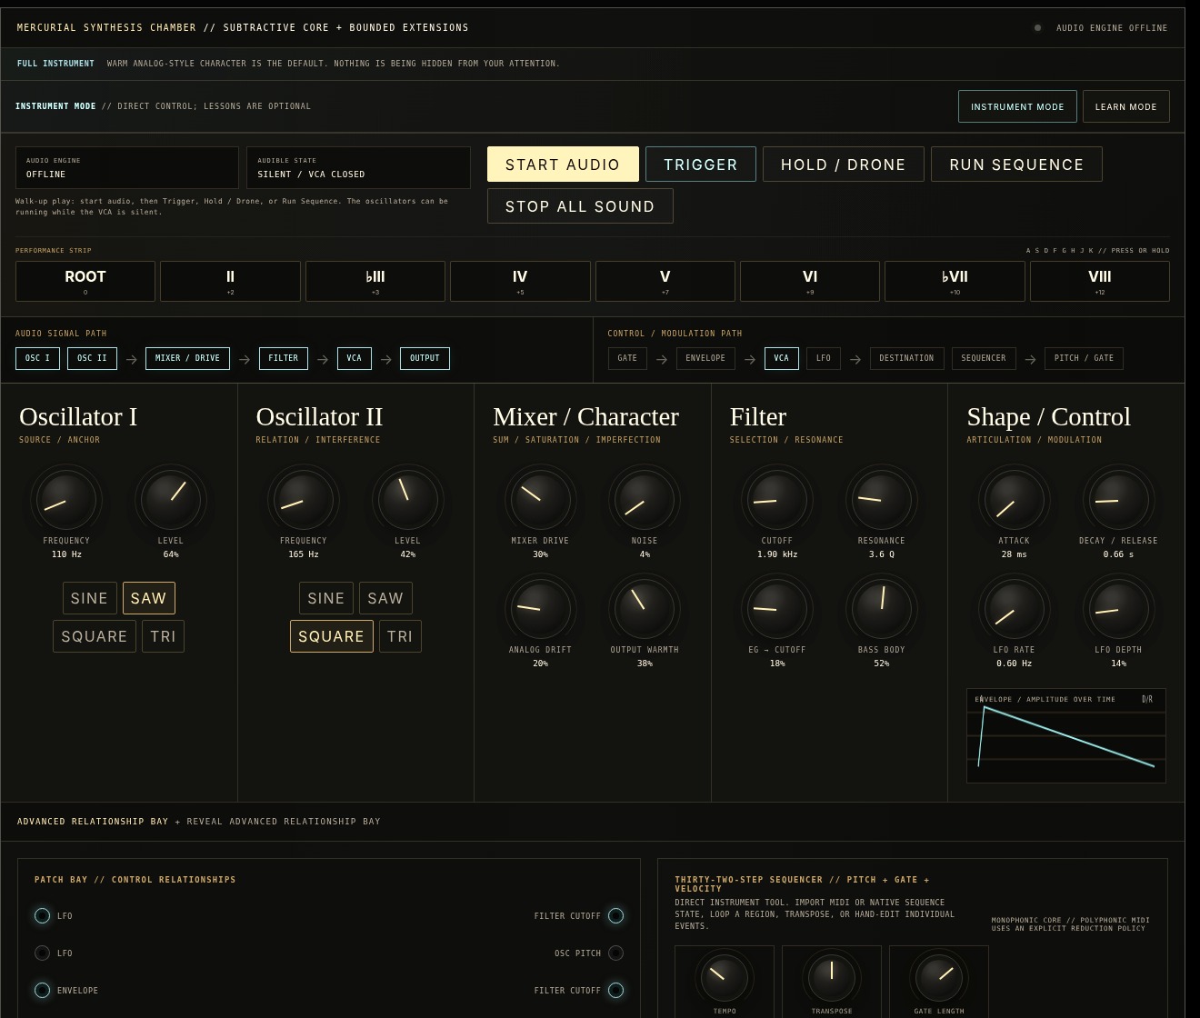Screen dimensions: 1200x1018
Task: Click the OSC Pitch destination jack
Action: (x=615, y=953)
